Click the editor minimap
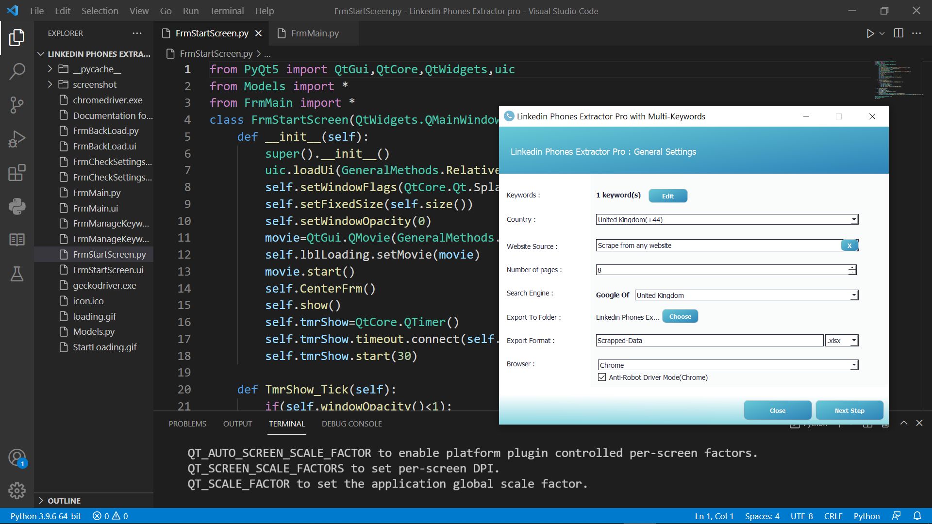Image resolution: width=932 pixels, height=524 pixels. 899,80
